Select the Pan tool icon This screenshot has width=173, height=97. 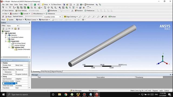48,8
